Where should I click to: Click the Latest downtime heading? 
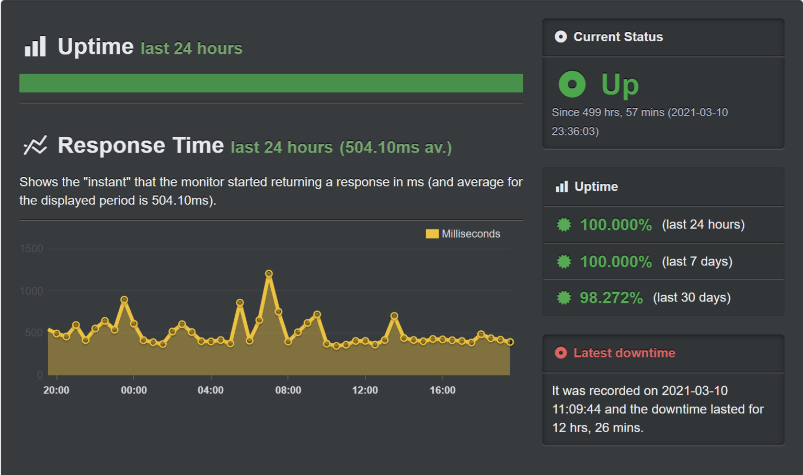coord(624,353)
